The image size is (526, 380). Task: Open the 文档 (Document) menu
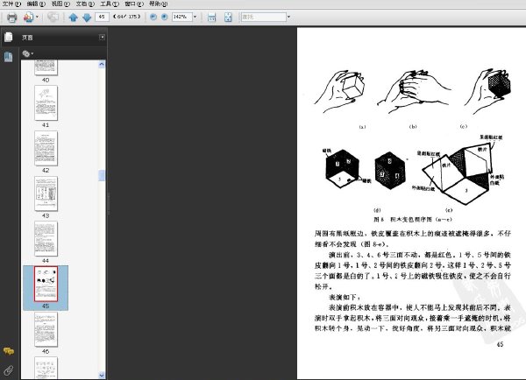85,4
